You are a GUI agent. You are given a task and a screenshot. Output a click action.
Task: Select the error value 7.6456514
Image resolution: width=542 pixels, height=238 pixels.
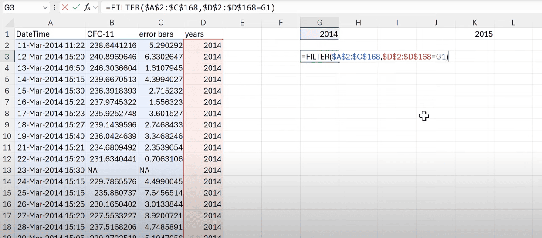(x=161, y=193)
